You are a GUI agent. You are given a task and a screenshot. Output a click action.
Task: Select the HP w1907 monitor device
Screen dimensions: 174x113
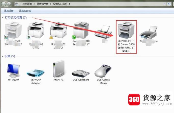pyautogui.click(x=14, y=72)
